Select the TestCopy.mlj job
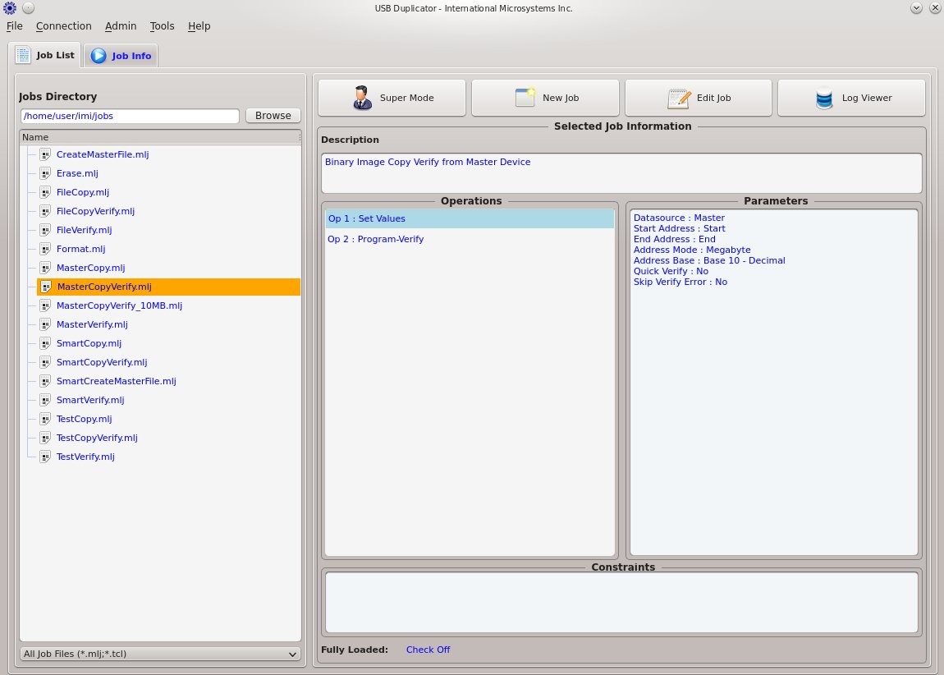Image resolution: width=944 pixels, height=675 pixels. (x=84, y=419)
